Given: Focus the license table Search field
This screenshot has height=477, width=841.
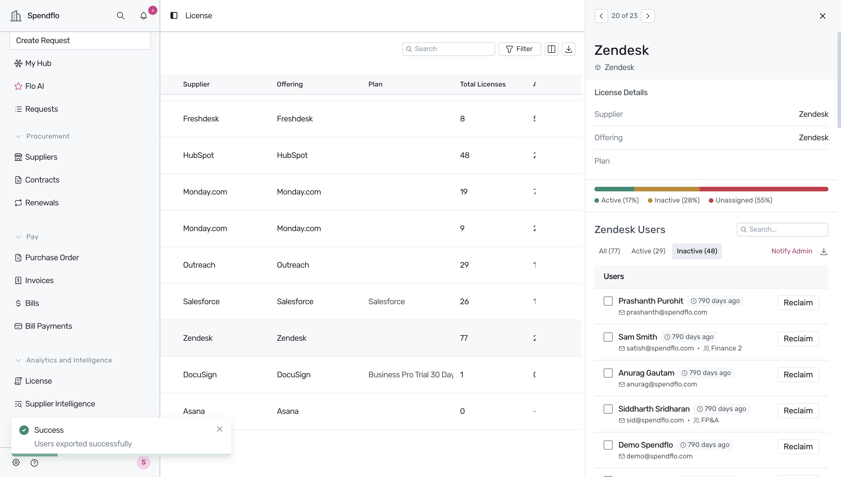Looking at the screenshot, I should tap(448, 49).
